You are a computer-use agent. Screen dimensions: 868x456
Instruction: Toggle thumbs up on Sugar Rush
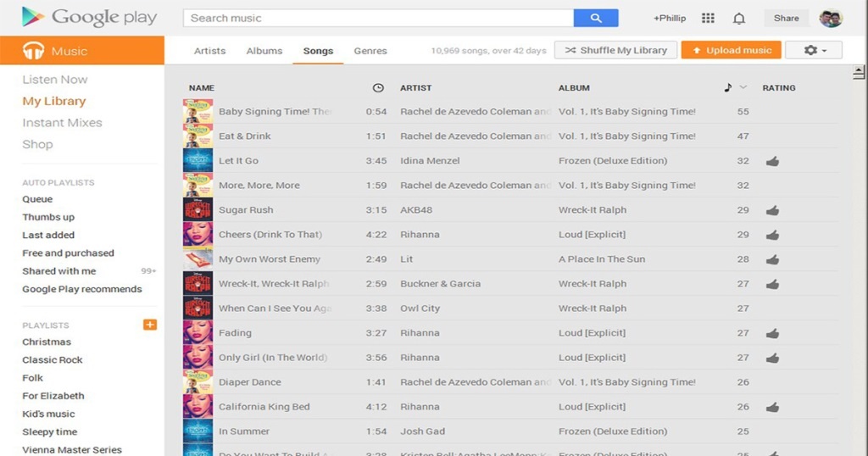coord(772,210)
